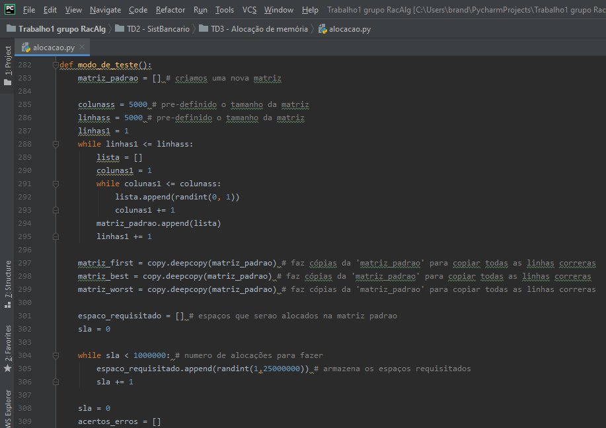606x428 pixels.
Task: Click the value 5000 on linhass line
Action: click(x=133, y=118)
